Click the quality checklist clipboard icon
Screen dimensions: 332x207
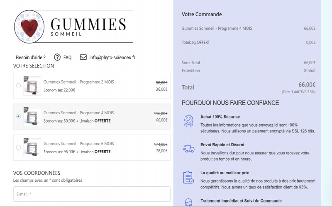(x=188, y=177)
